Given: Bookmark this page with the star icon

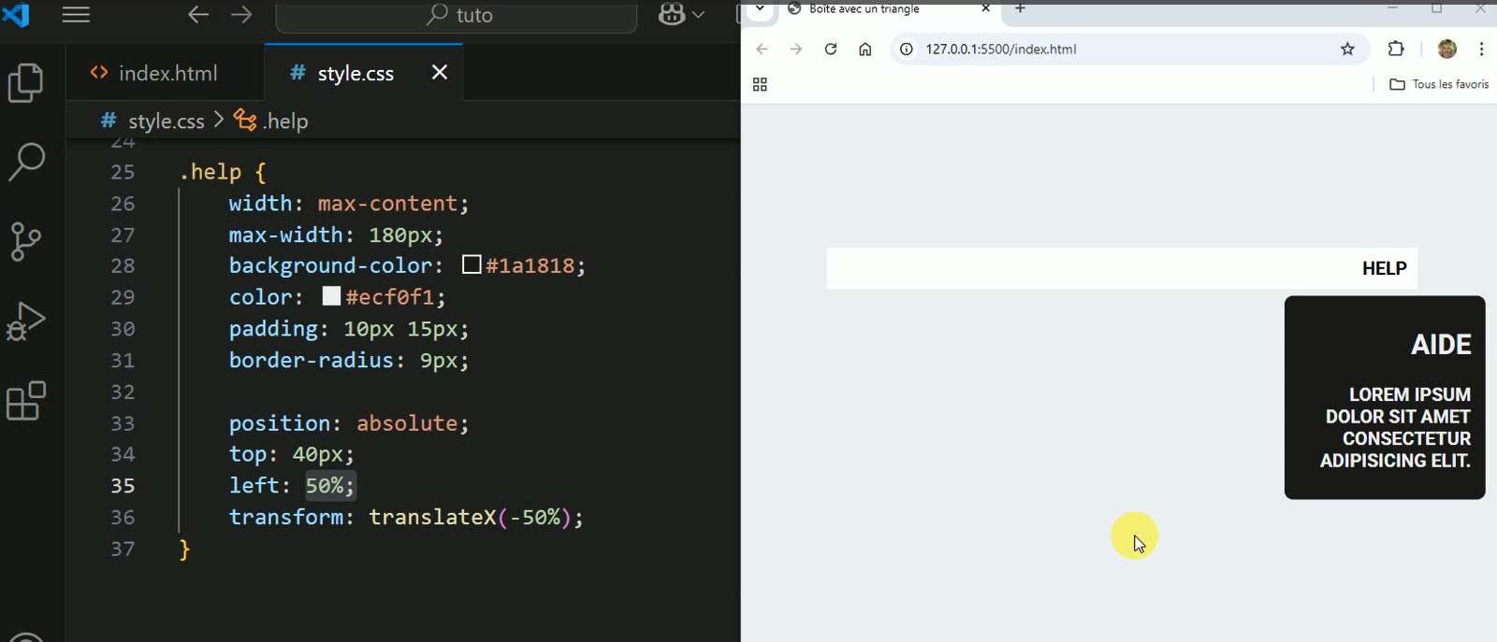Looking at the screenshot, I should pyautogui.click(x=1347, y=50).
